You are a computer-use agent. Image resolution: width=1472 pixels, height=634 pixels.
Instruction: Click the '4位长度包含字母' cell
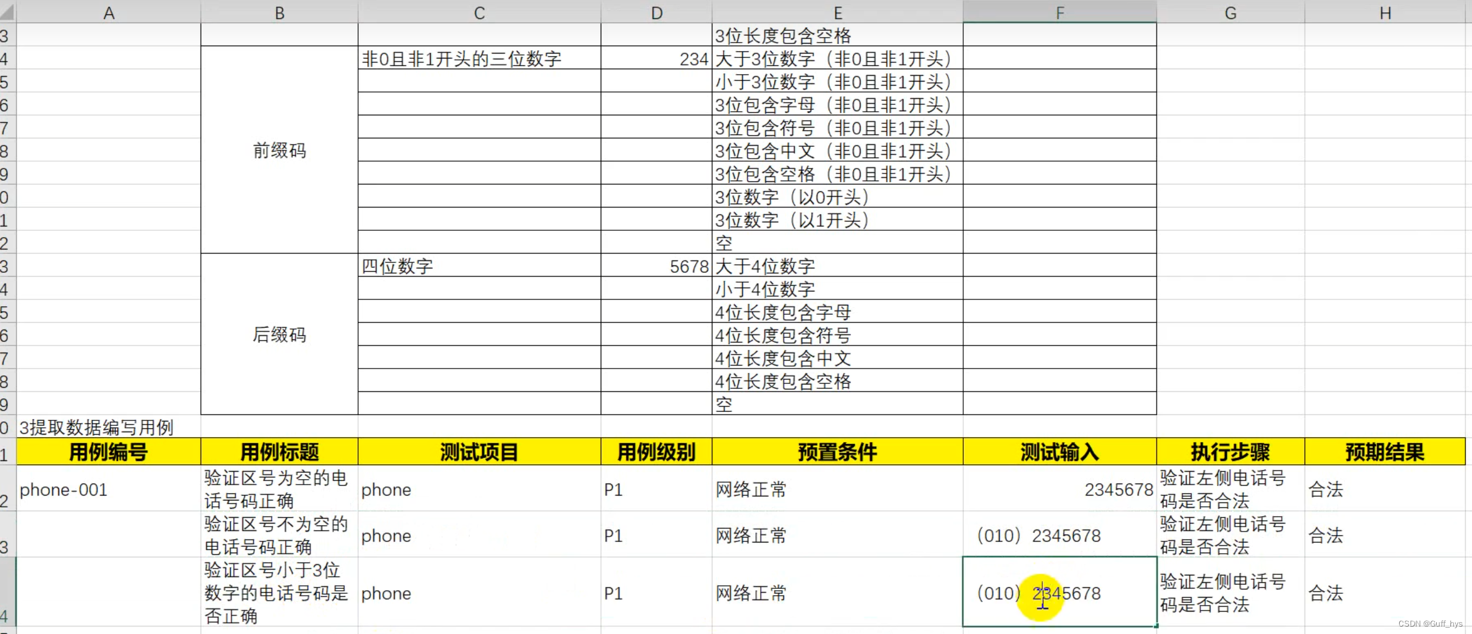tap(837, 311)
